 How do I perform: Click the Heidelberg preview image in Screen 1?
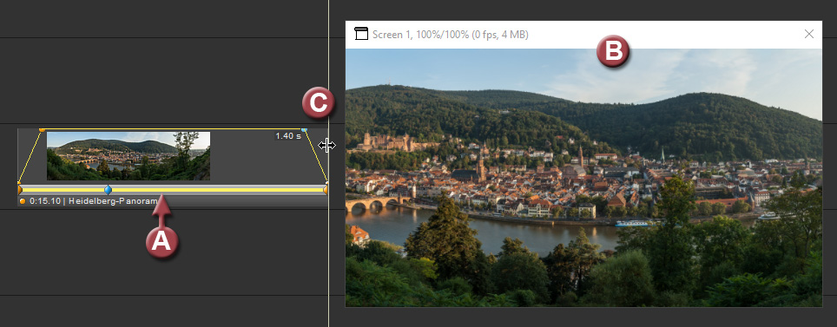click(583, 178)
